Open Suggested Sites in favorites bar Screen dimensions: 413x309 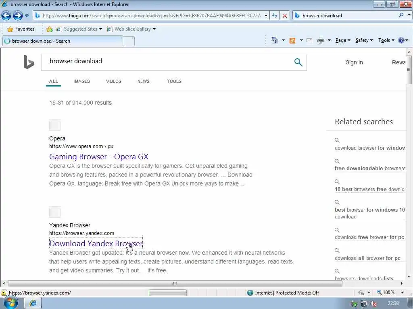coord(79,29)
